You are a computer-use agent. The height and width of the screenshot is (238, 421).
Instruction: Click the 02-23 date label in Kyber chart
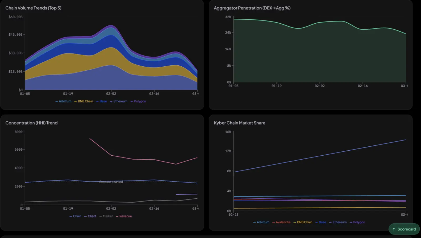[x=233, y=215]
